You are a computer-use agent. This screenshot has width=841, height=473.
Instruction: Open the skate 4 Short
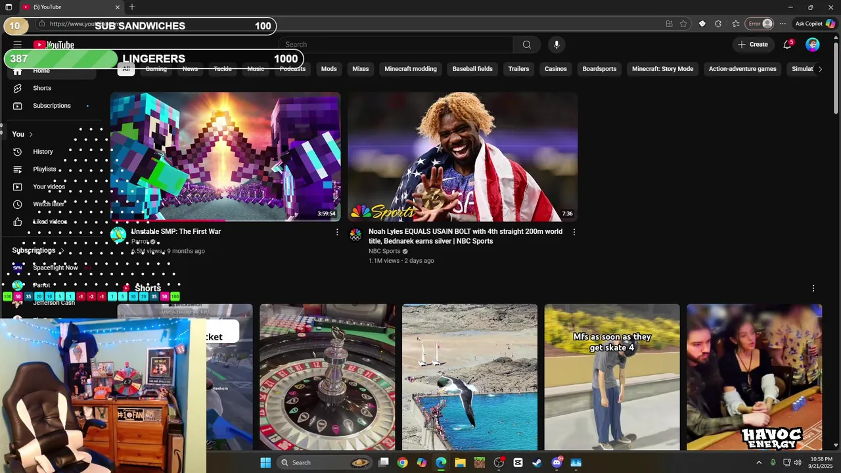(612, 377)
